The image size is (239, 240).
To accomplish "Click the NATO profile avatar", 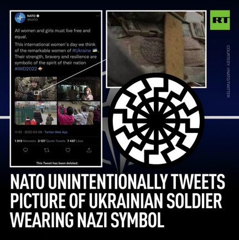I will [20, 18].
